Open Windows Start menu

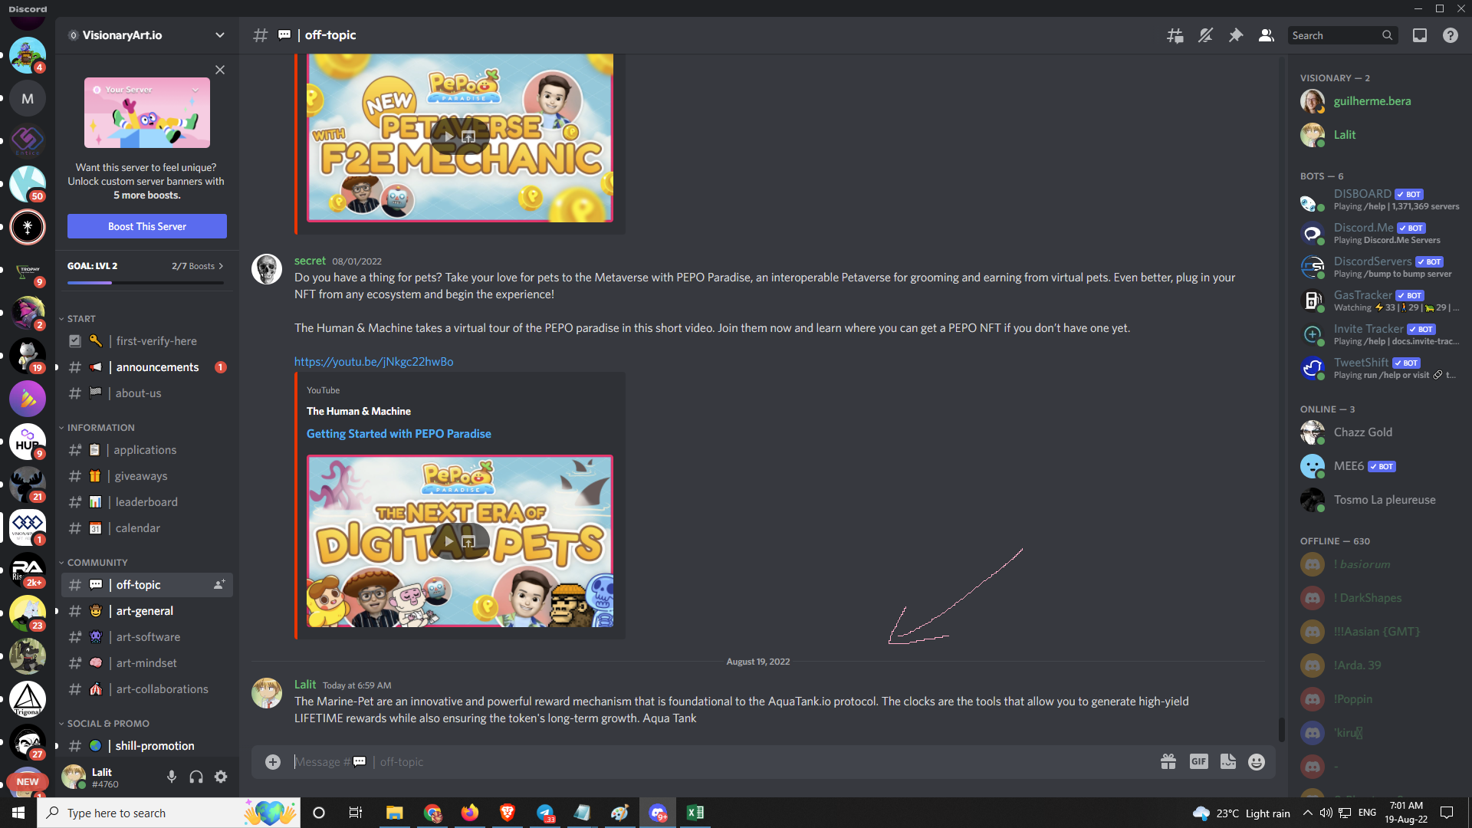coord(18,813)
